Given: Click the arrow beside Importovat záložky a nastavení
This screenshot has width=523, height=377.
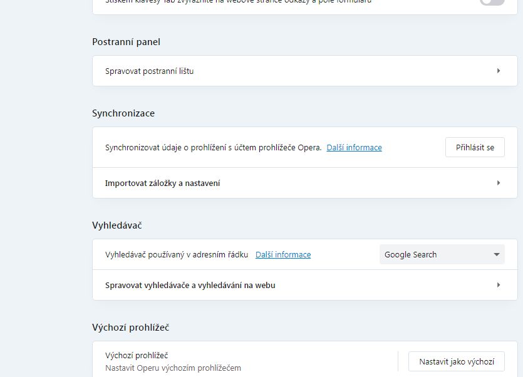Looking at the screenshot, I should click(499, 183).
